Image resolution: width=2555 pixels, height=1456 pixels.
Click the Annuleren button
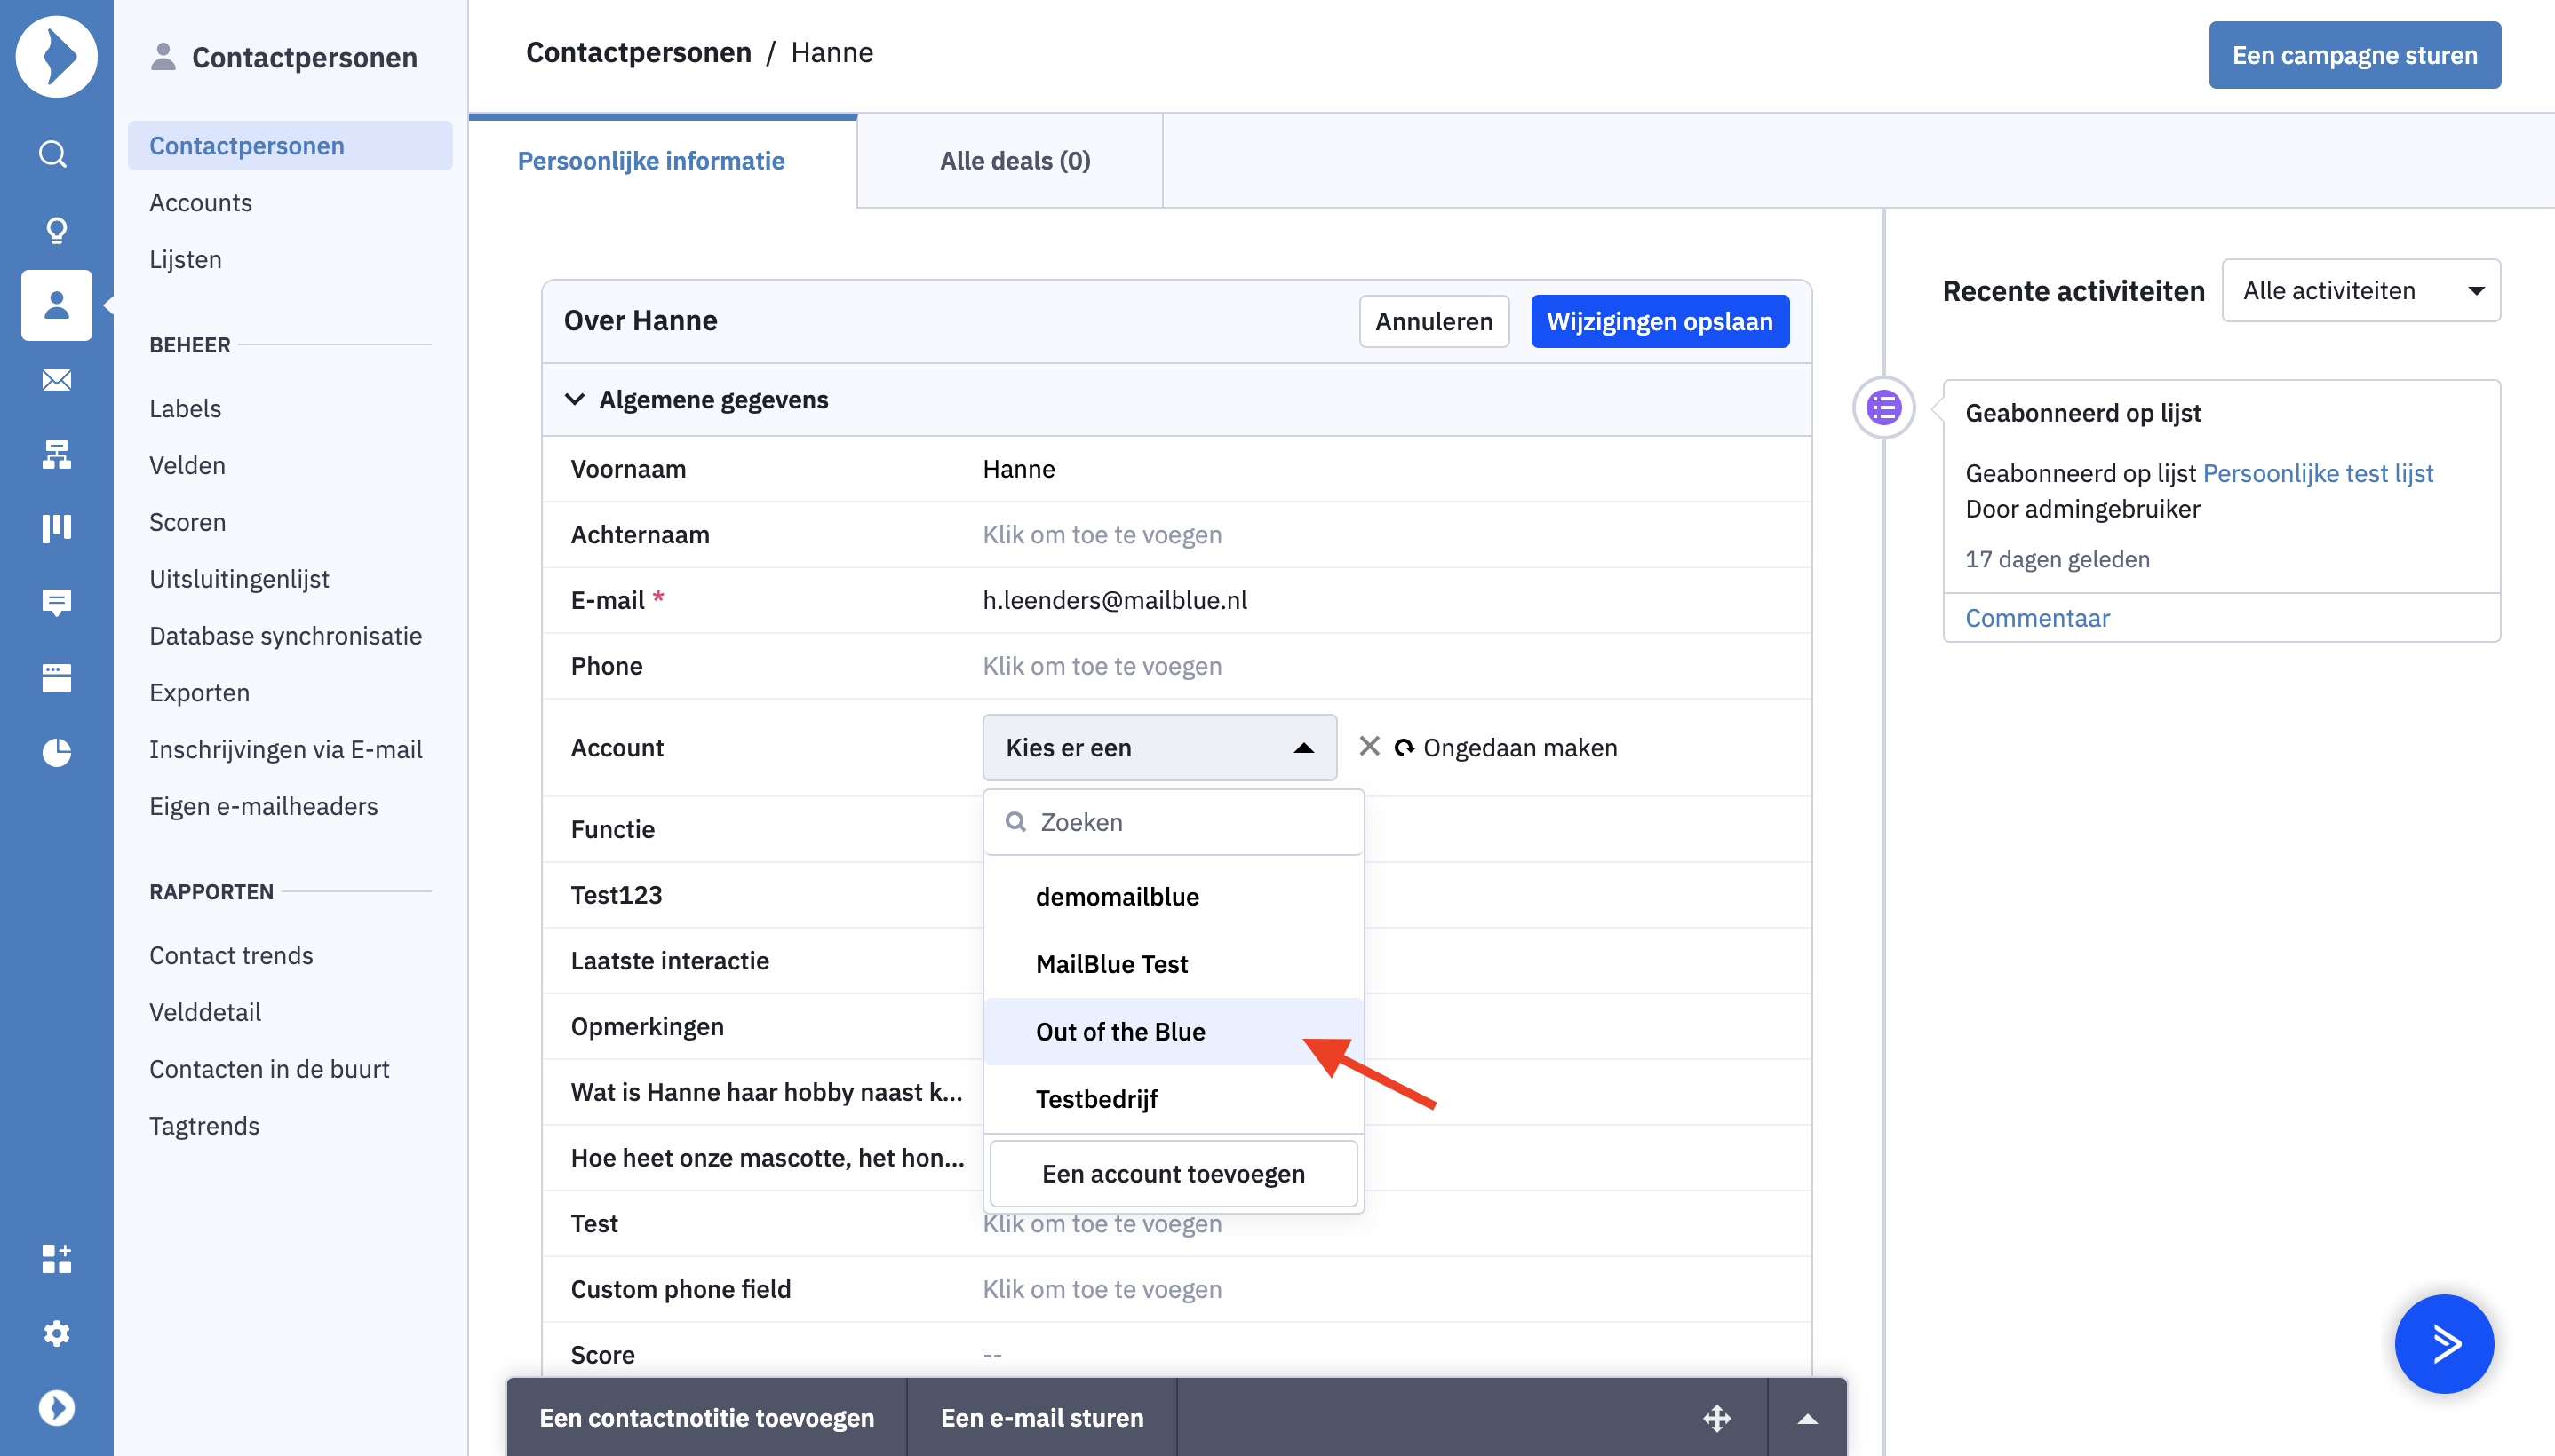click(x=1434, y=321)
